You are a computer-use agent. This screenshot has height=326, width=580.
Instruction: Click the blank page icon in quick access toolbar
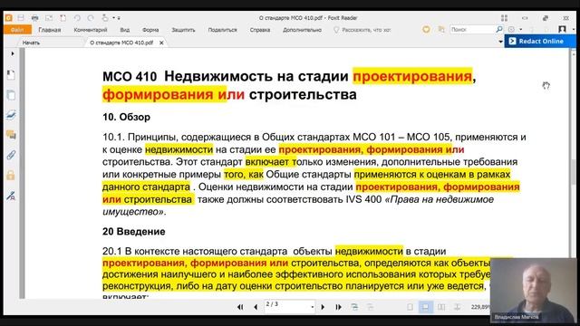(x=63, y=18)
